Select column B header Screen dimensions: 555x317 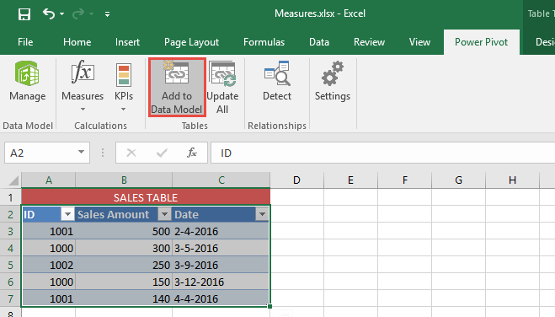pyautogui.click(x=124, y=180)
